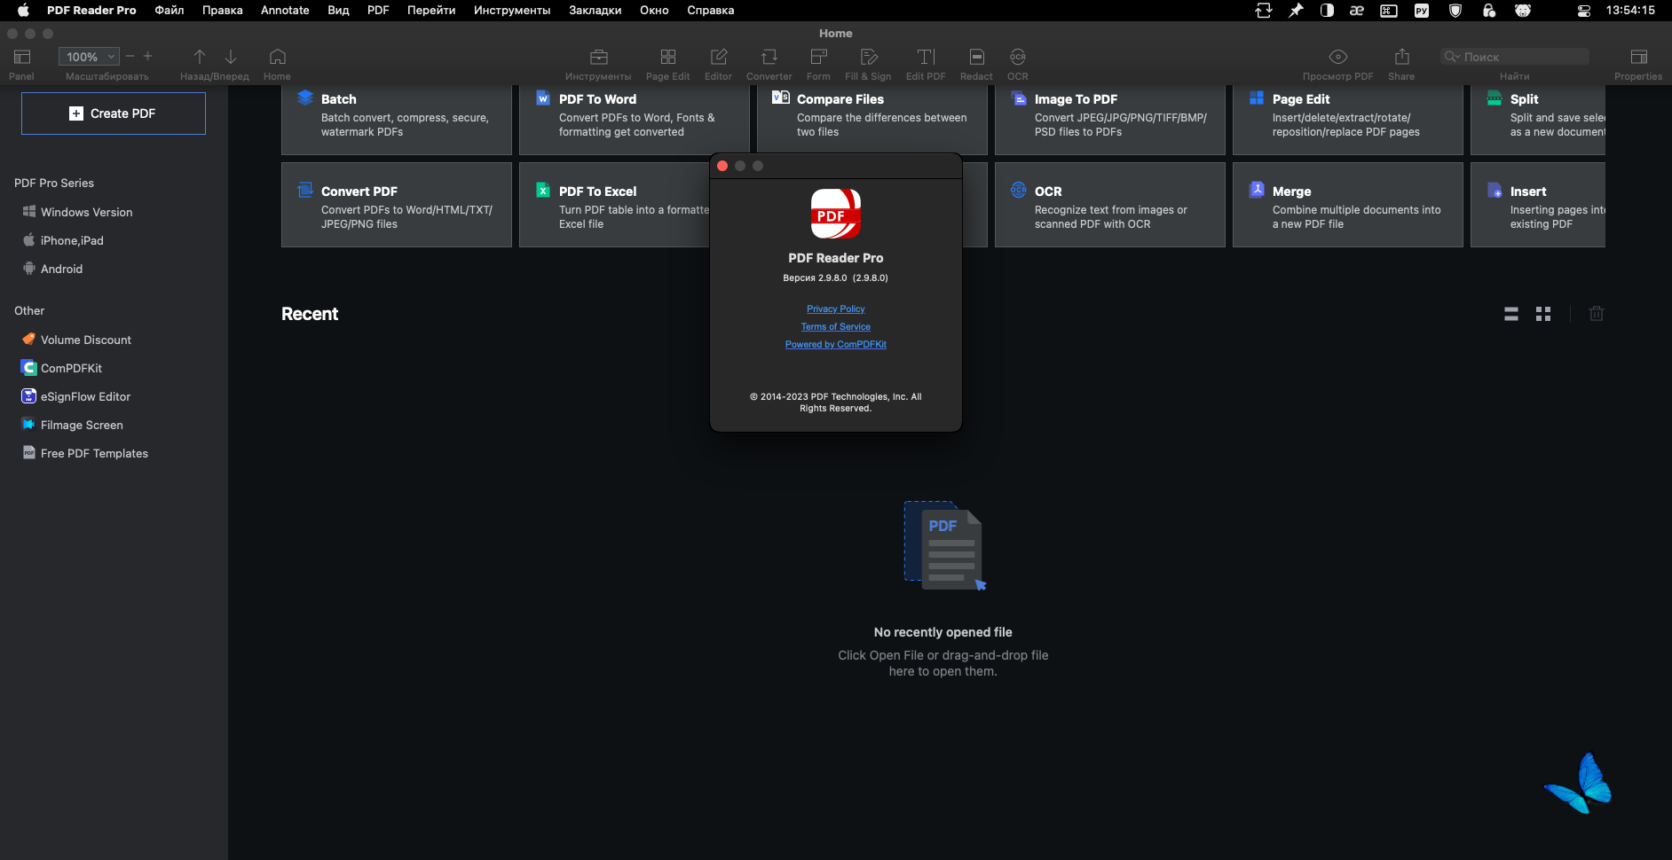Open the Merge tool card
The width and height of the screenshot is (1672, 860).
click(1348, 205)
